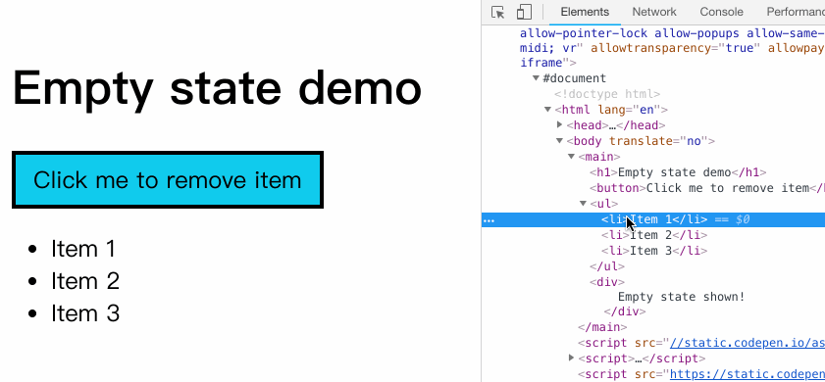Viewport: 825px width, 382px height.
Task: Collapse the main element
Action: pos(571,157)
